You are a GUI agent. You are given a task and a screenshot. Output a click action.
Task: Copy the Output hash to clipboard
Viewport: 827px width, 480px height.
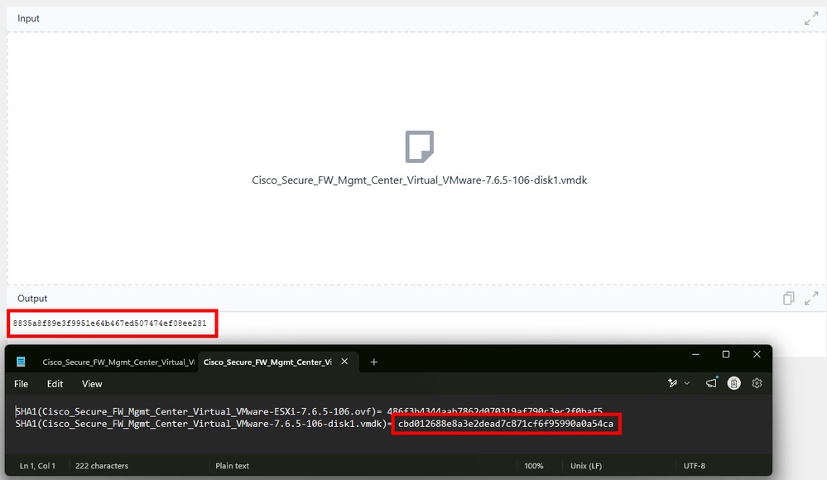point(788,299)
